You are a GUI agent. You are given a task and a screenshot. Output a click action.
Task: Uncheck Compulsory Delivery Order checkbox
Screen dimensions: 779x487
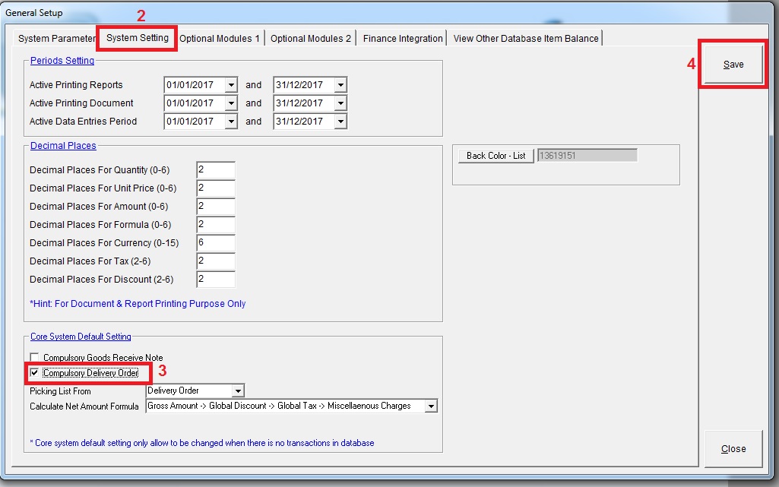click(x=34, y=373)
